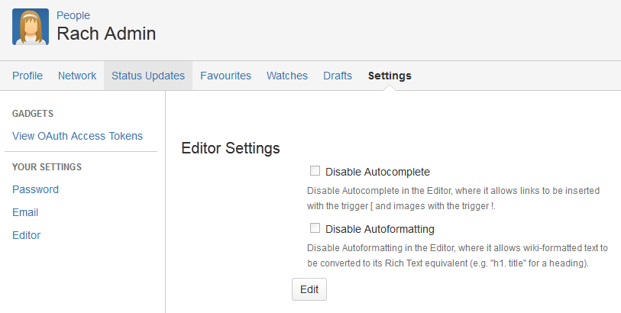Open the Watches tab
The image size is (621, 313).
click(287, 76)
